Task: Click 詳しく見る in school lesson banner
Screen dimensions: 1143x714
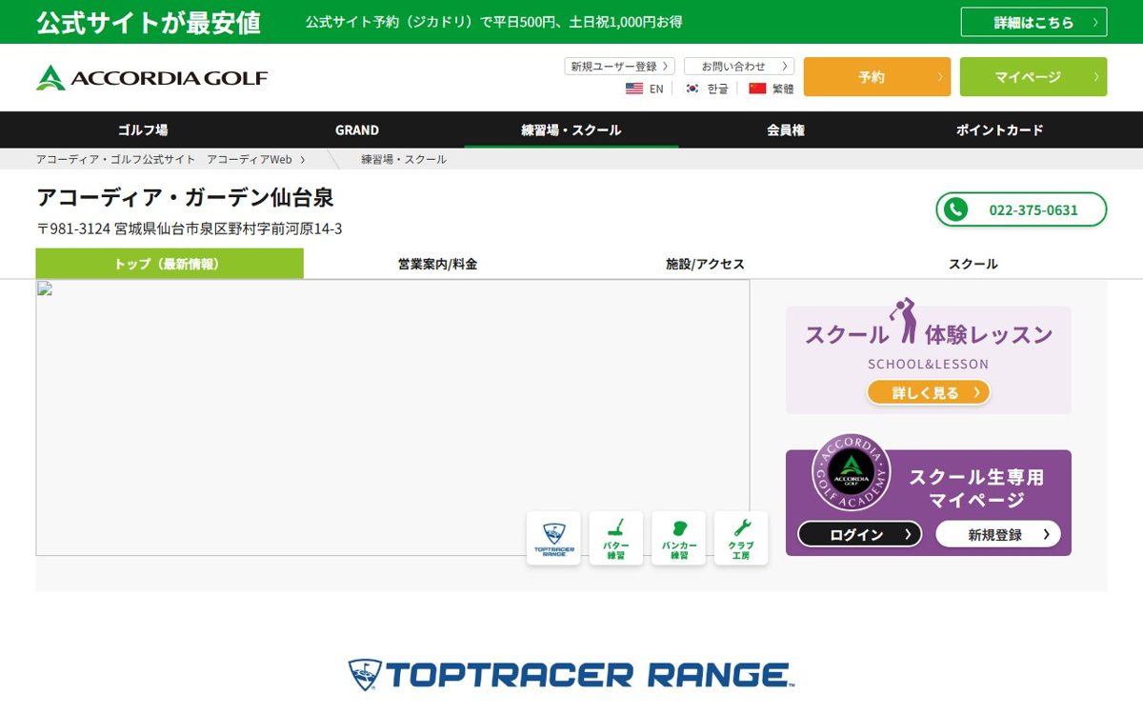Action: (x=929, y=392)
